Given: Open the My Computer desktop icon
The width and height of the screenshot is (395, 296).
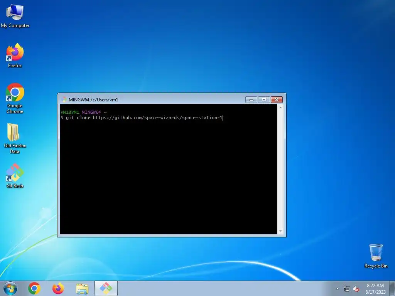Looking at the screenshot, I should pyautogui.click(x=15, y=15).
